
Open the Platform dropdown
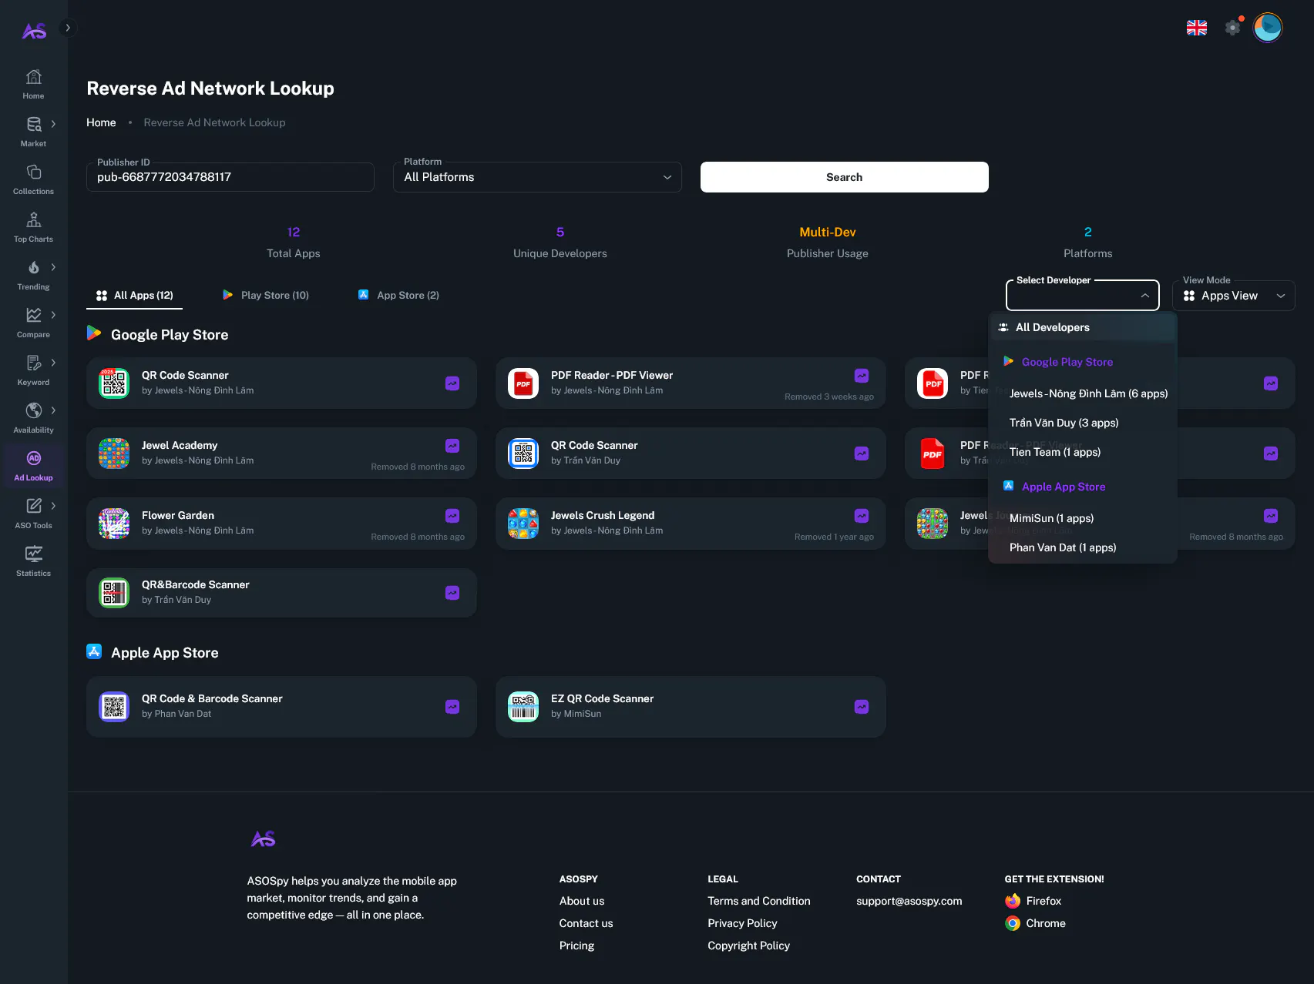tap(537, 177)
